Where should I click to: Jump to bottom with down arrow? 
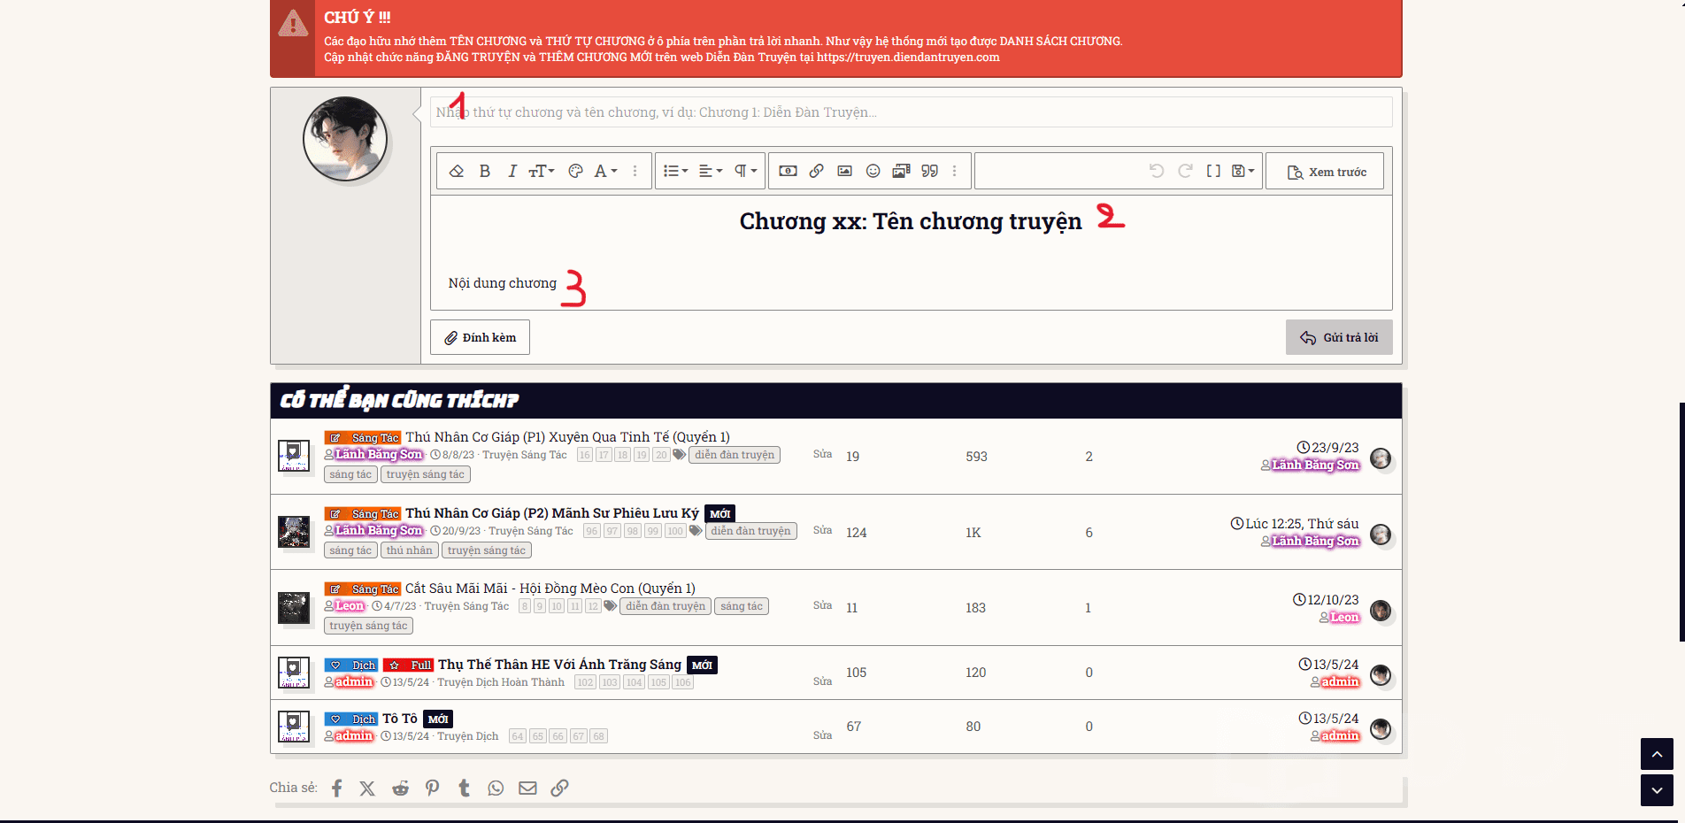pos(1657,790)
